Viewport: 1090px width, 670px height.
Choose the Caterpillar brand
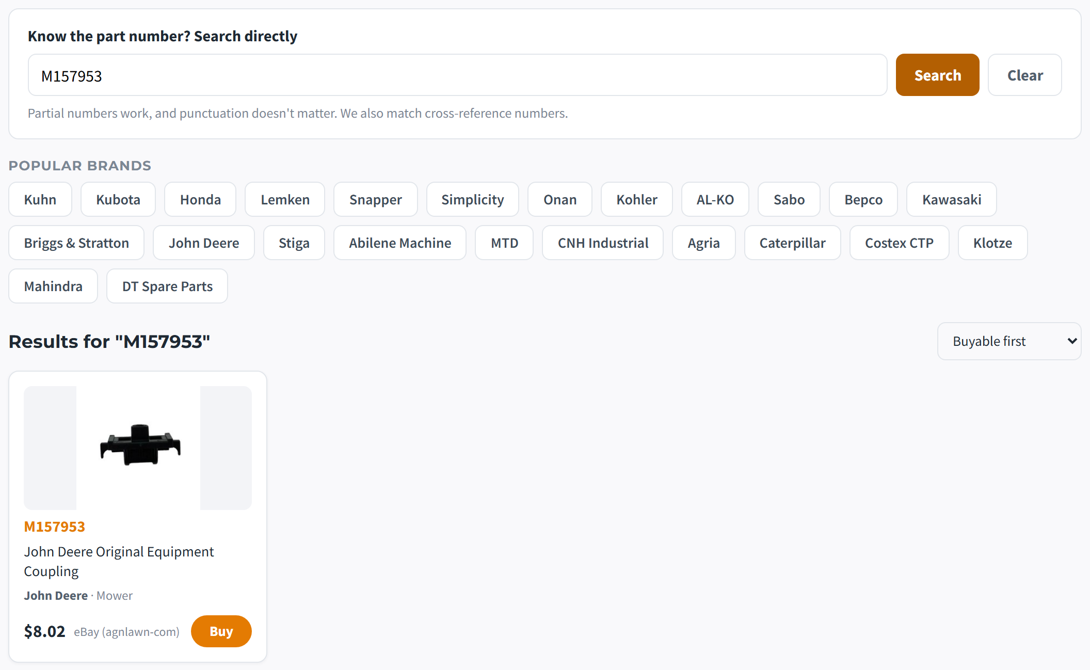793,243
